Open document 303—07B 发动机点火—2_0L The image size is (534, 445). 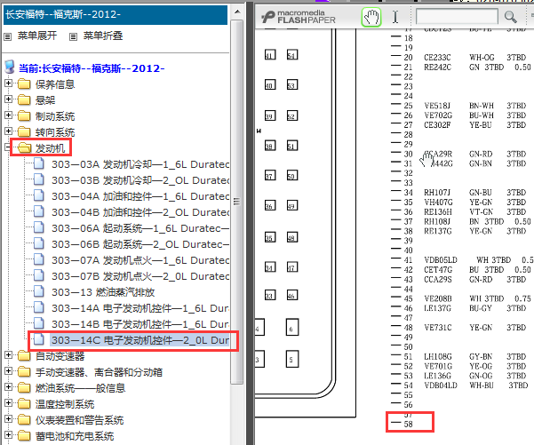140,276
